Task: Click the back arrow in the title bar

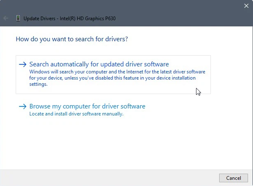Action: [6, 18]
